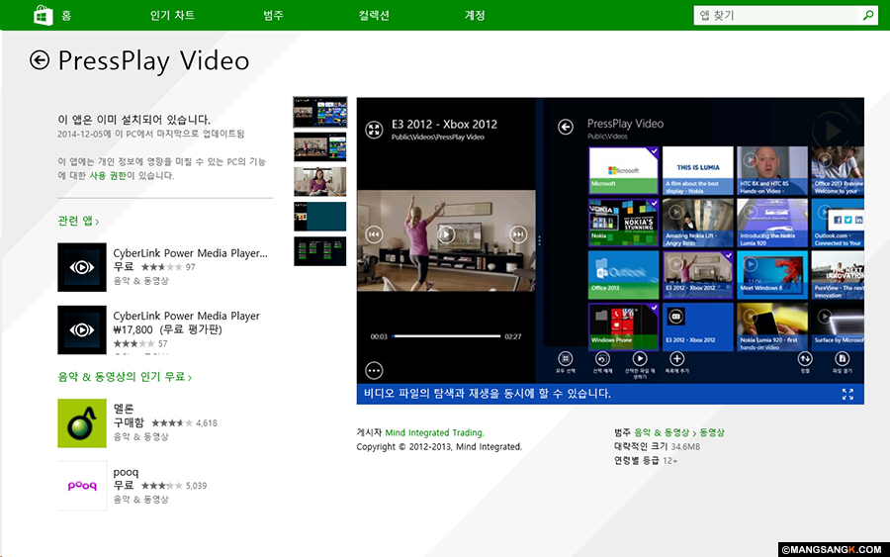Screen dimensions: 890x557
Task: Open CyberLink Power Media Player free app icon
Action: pos(82,267)
